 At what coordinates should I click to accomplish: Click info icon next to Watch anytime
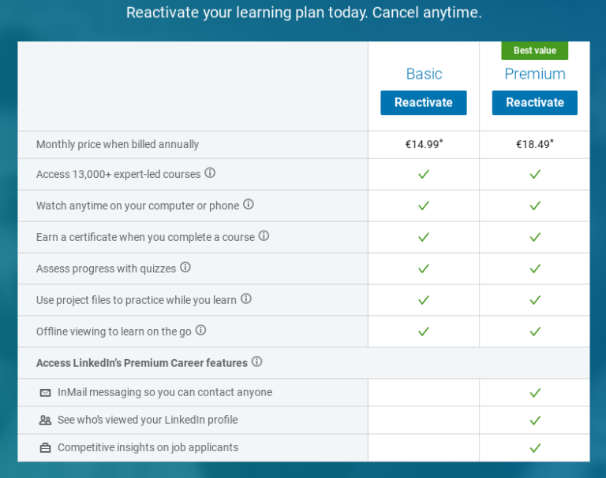pos(249,205)
